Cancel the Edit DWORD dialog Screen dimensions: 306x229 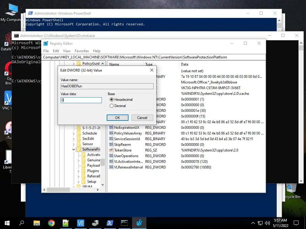pyautogui.click(x=142, y=117)
